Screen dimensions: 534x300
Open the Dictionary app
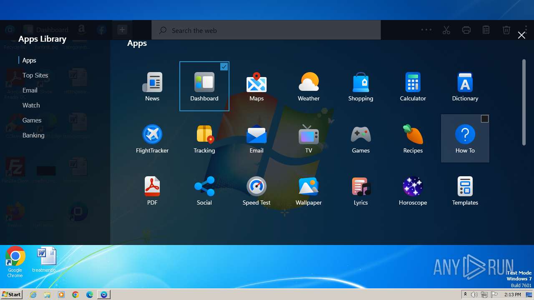coord(465,87)
